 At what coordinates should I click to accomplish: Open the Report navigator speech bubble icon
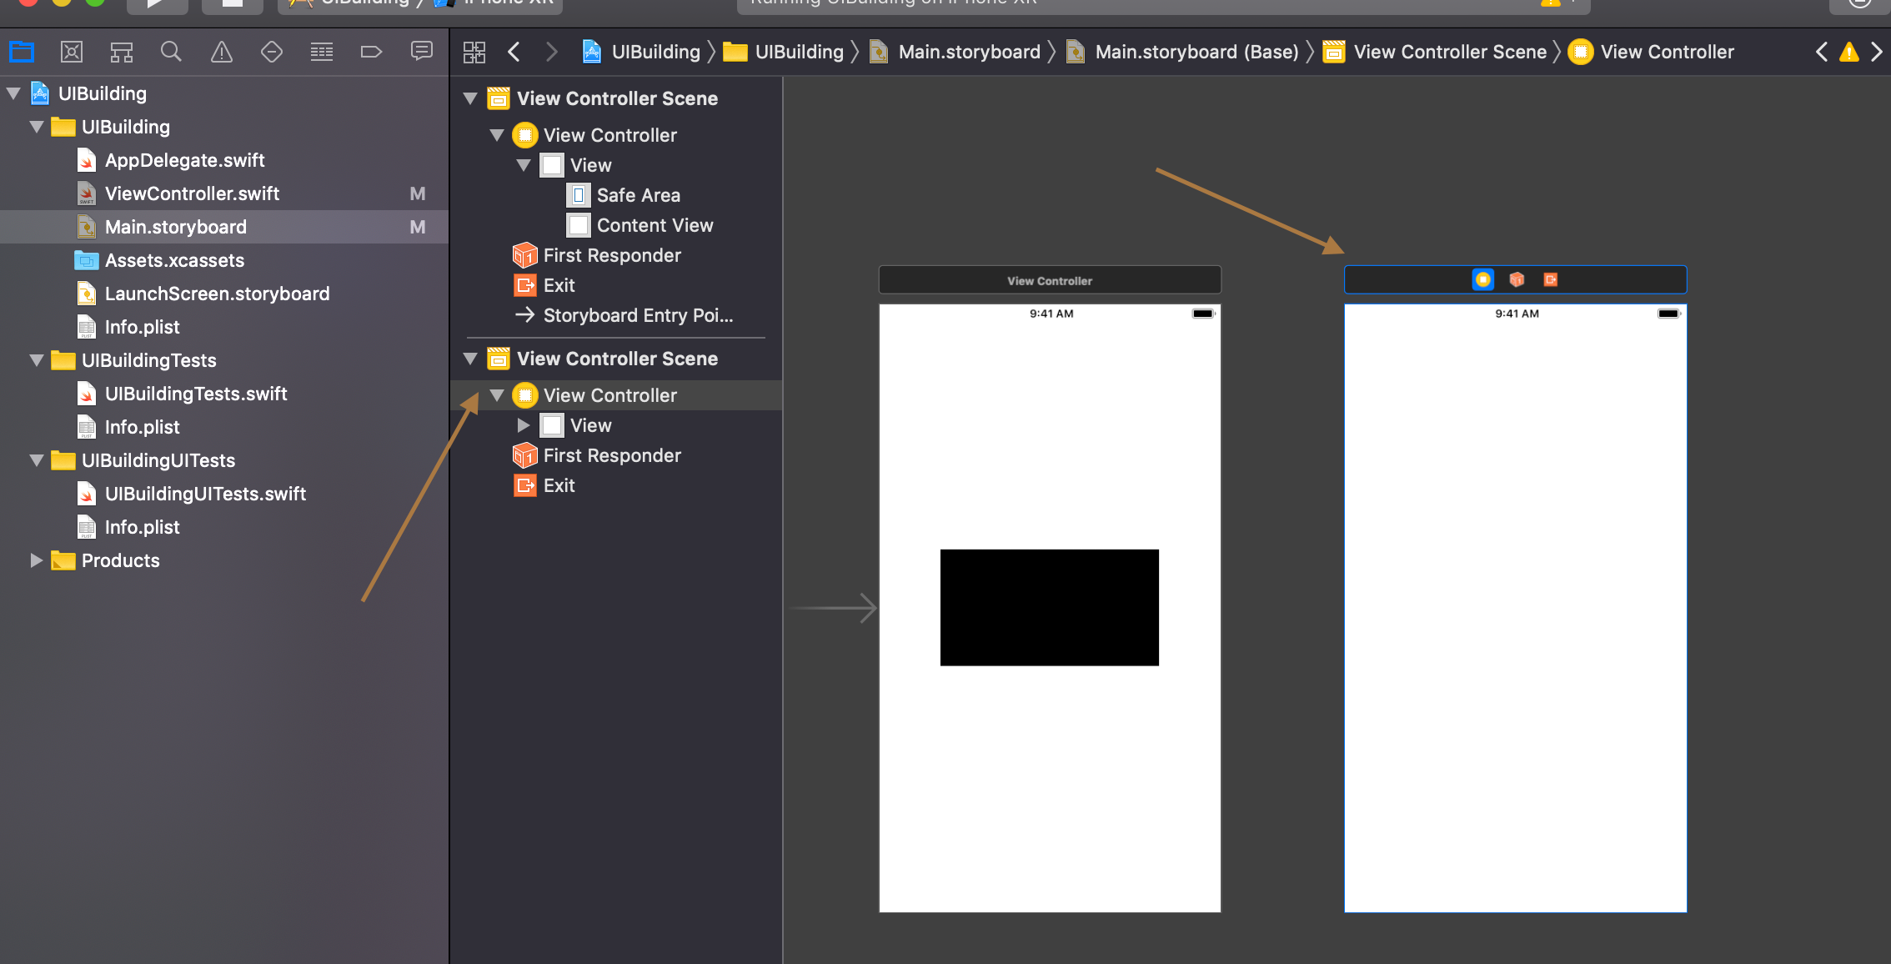(421, 52)
